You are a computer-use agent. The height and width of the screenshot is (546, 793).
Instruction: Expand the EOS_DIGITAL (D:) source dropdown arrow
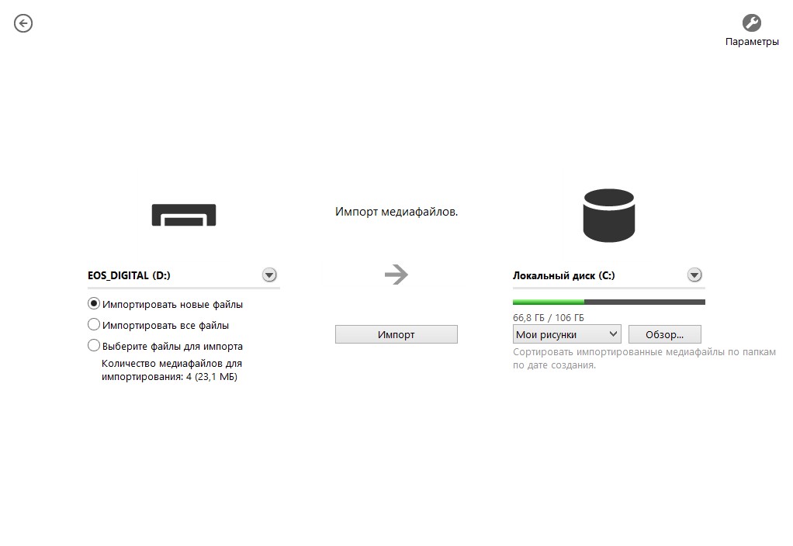pos(269,275)
